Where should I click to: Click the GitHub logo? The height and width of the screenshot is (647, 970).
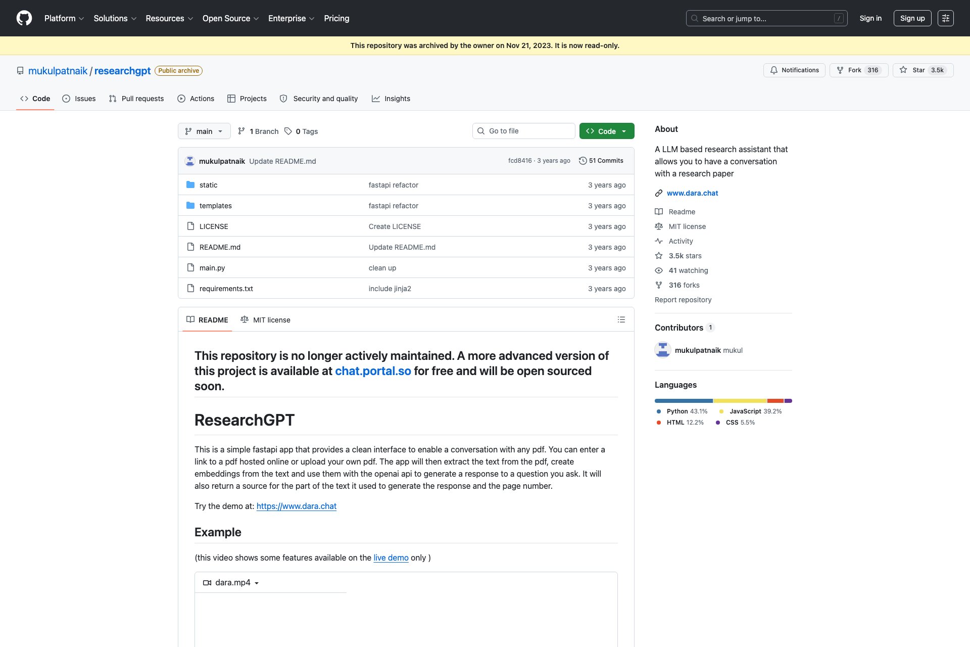(24, 18)
